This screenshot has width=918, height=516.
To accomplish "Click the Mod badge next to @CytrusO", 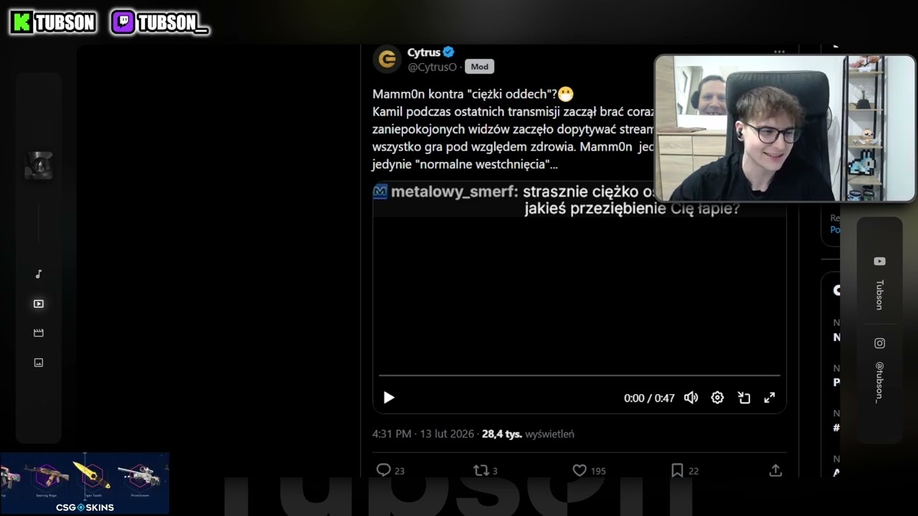I will 480,67.
